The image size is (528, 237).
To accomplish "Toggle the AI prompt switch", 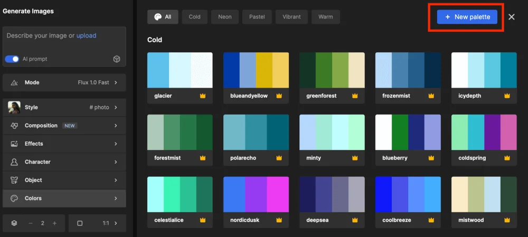I will click(x=12, y=59).
